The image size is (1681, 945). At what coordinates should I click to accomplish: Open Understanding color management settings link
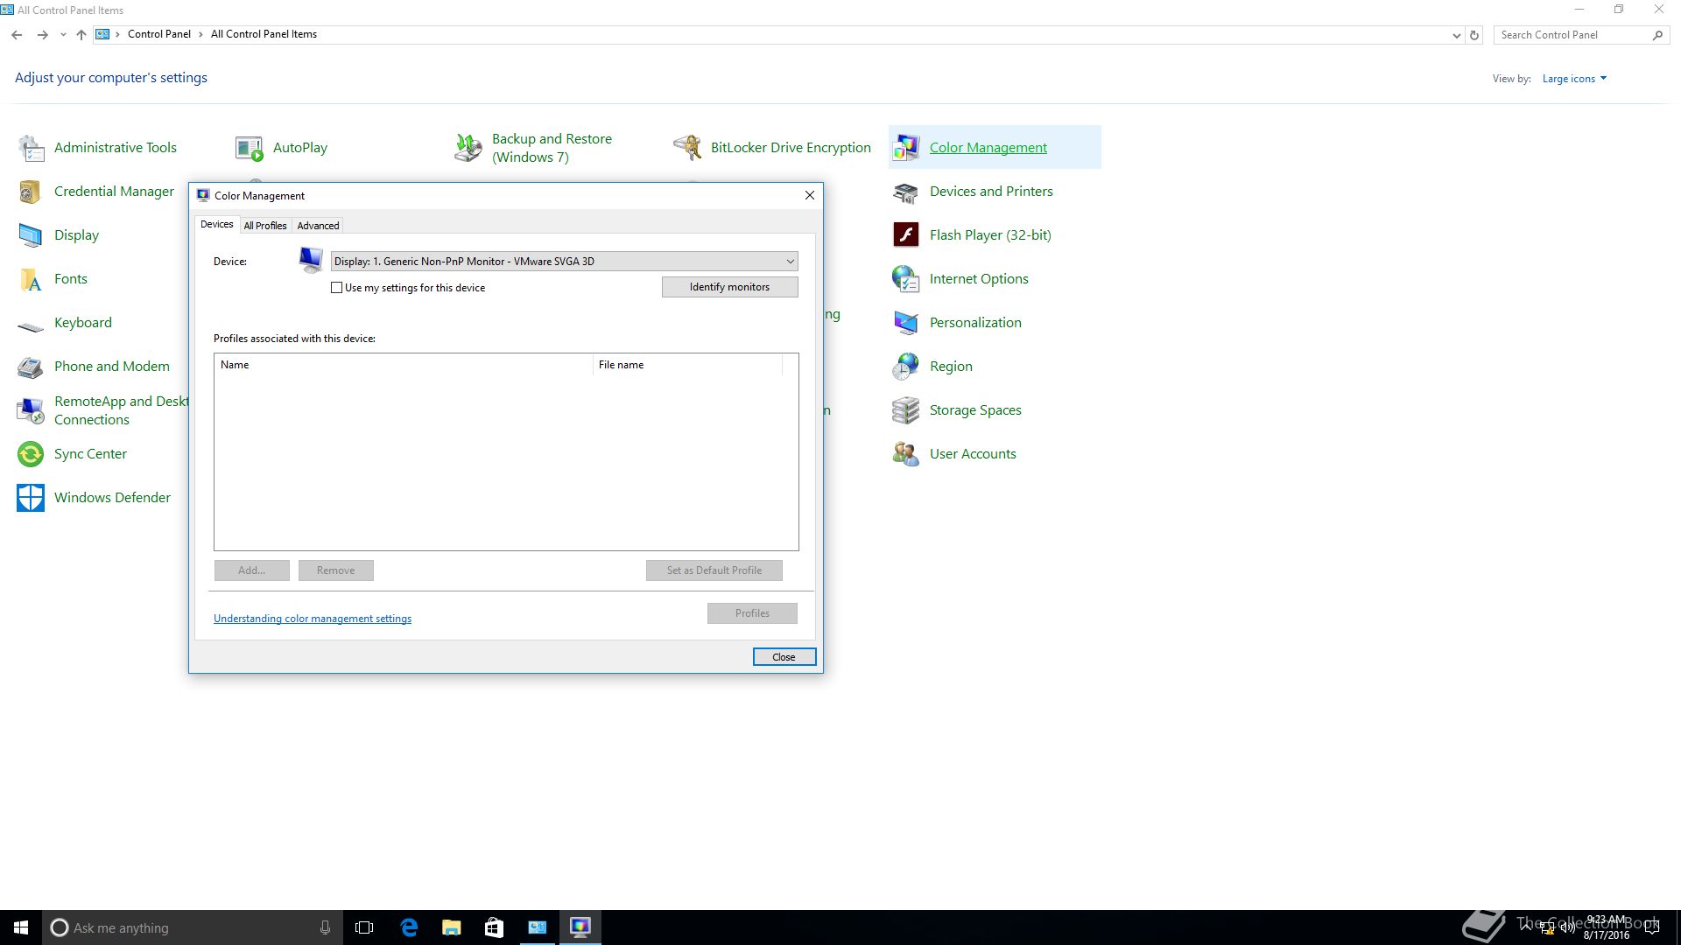[313, 619]
